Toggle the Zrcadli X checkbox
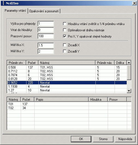 coord(65,45)
